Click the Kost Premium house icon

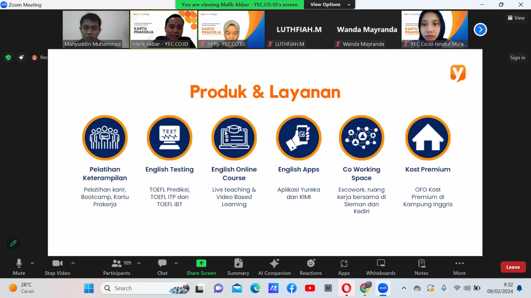(428, 138)
